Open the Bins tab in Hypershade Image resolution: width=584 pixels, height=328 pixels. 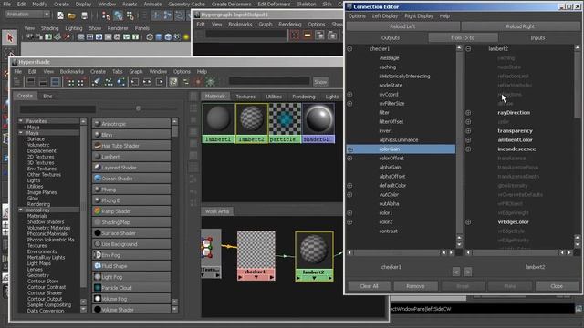click(x=47, y=96)
